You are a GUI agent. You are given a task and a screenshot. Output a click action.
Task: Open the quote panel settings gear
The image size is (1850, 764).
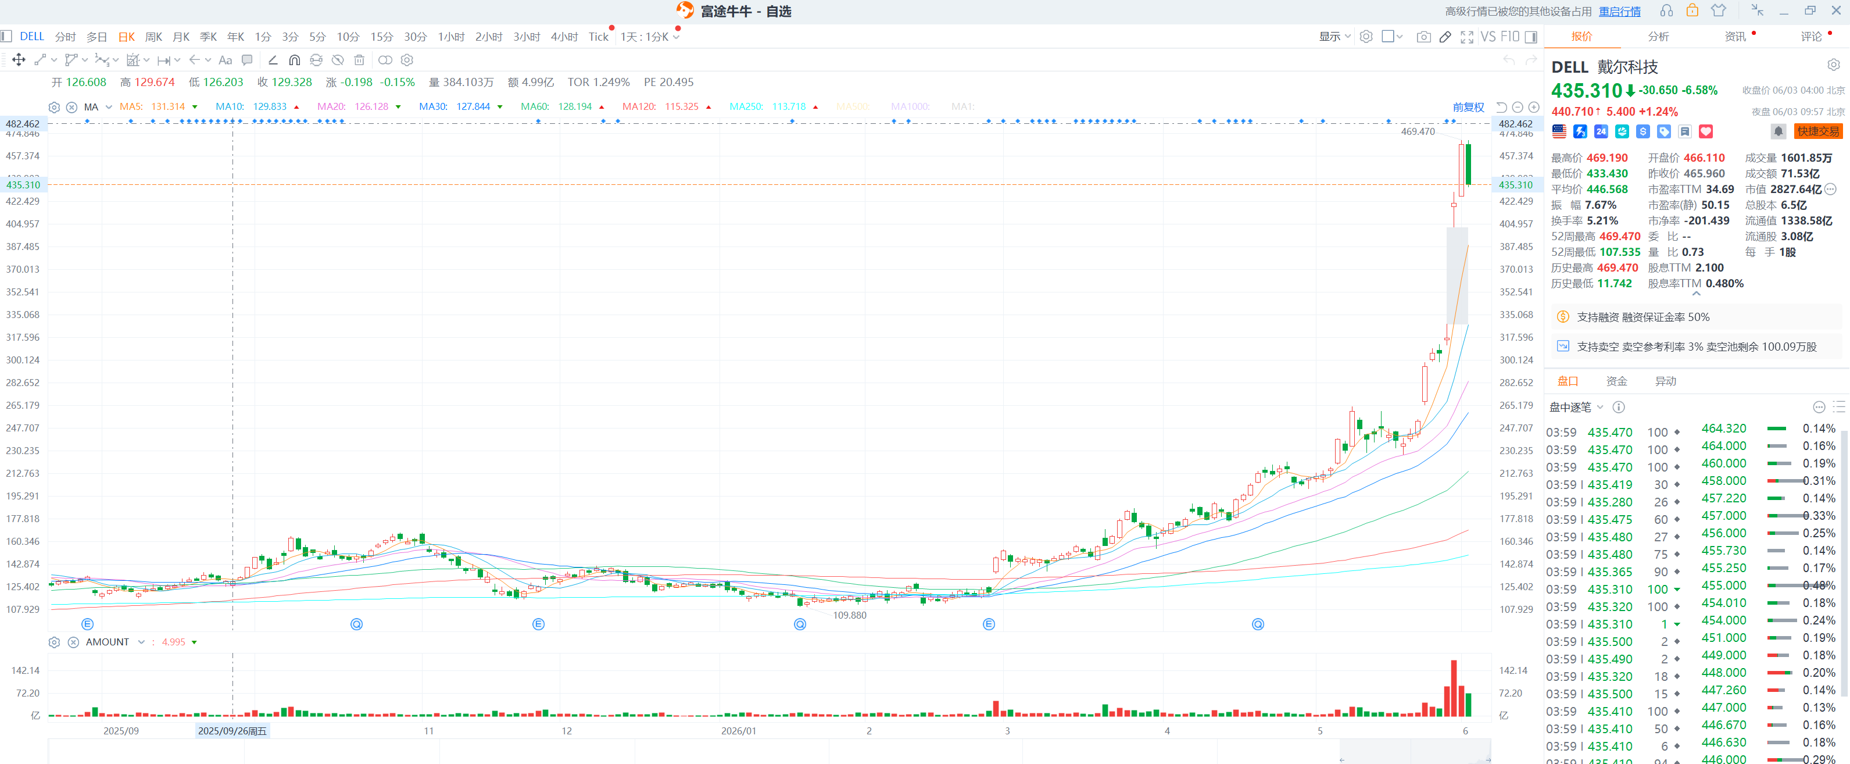click(1834, 65)
